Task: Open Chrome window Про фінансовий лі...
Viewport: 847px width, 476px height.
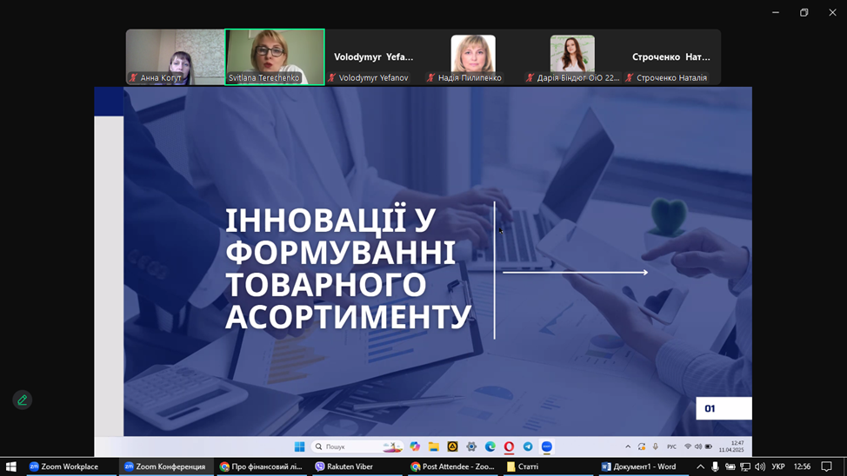Action: point(261,466)
